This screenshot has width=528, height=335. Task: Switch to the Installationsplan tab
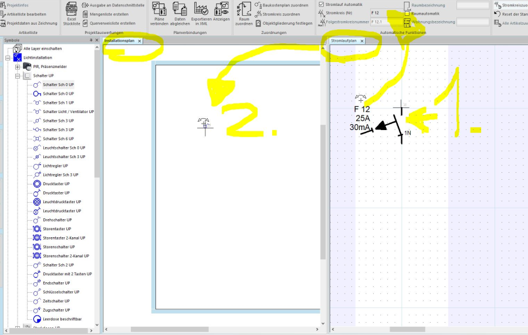(119, 41)
